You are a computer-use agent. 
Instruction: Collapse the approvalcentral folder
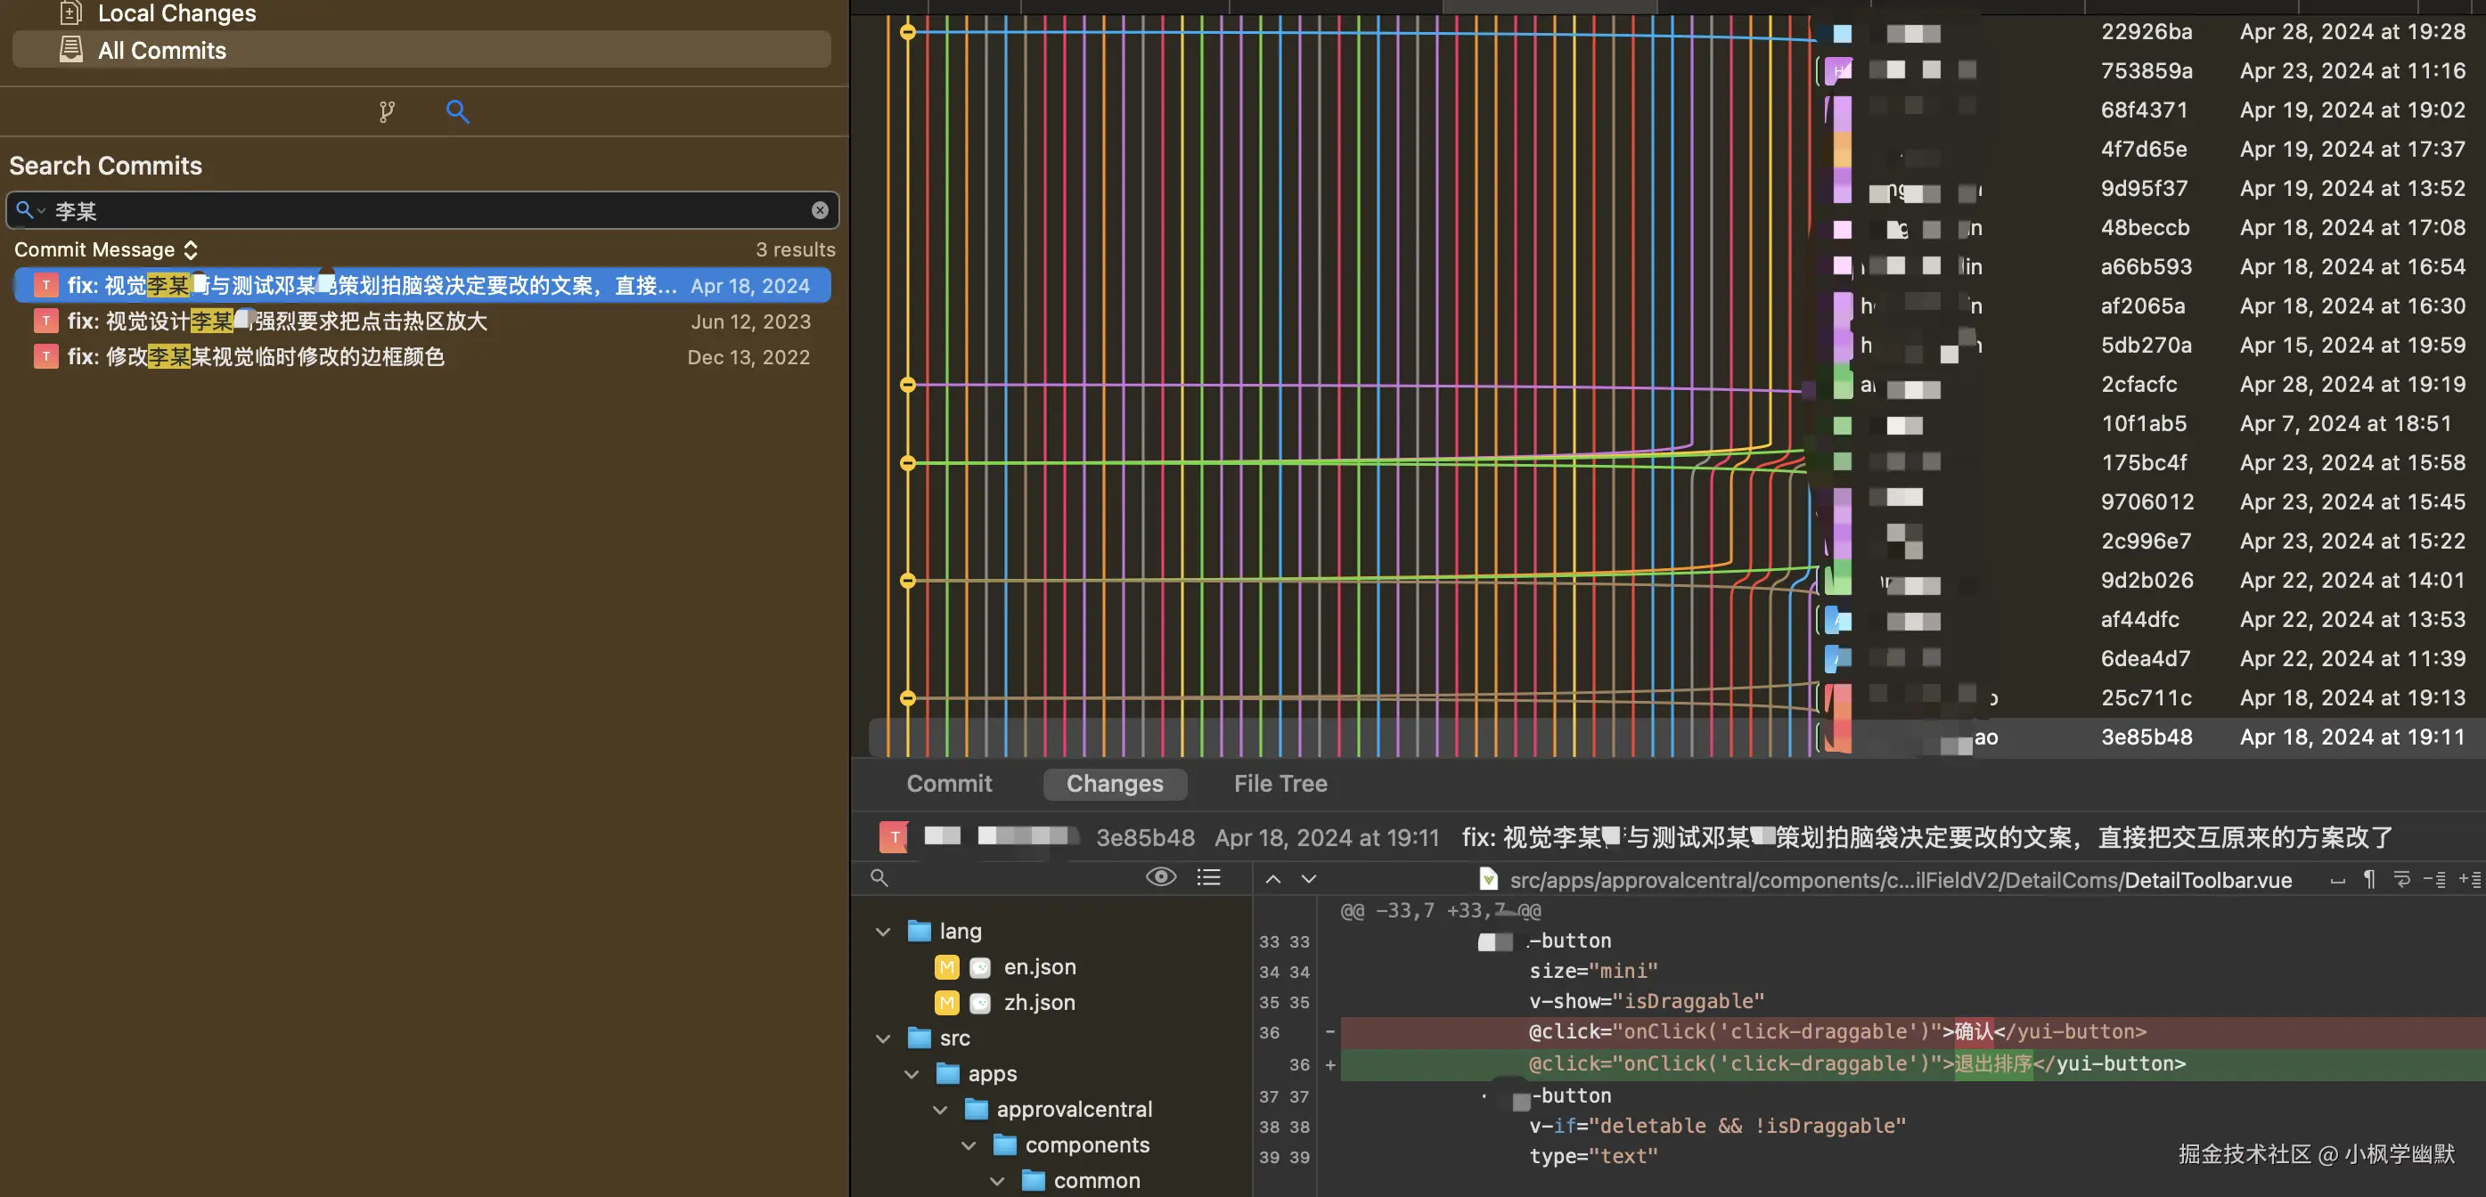[x=940, y=1111]
